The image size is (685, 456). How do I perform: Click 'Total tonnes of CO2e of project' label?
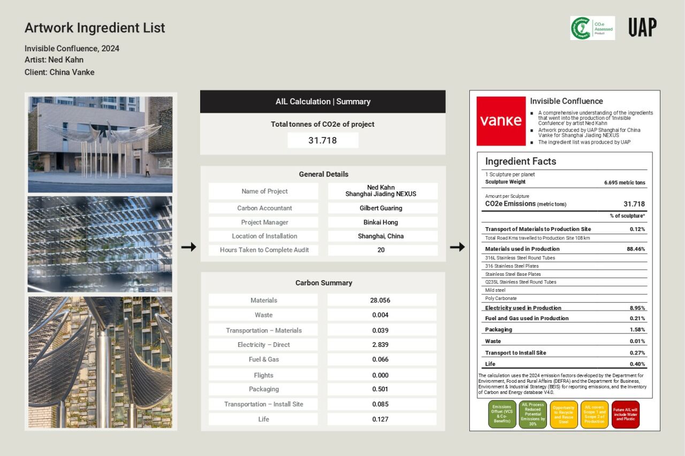coord(323,124)
